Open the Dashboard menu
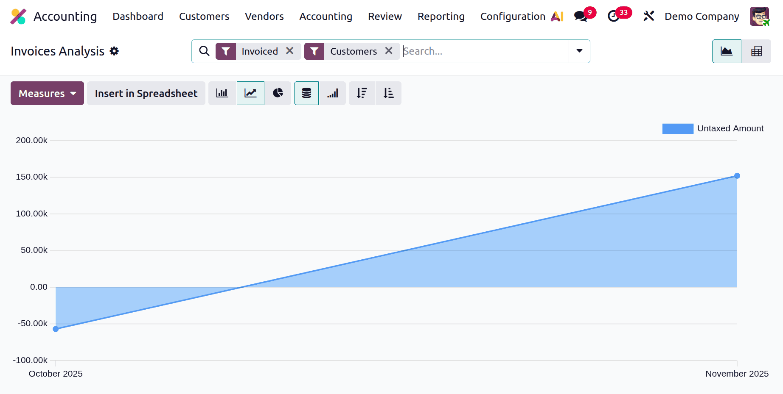The width and height of the screenshot is (783, 394). (138, 17)
